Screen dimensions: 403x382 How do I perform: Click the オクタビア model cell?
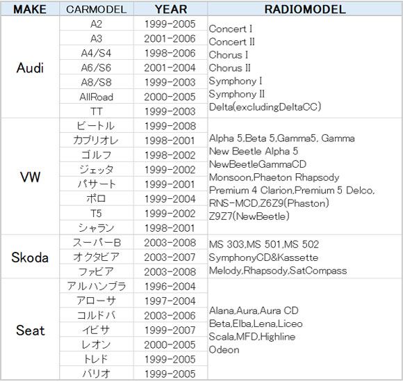click(x=97, y=257)
